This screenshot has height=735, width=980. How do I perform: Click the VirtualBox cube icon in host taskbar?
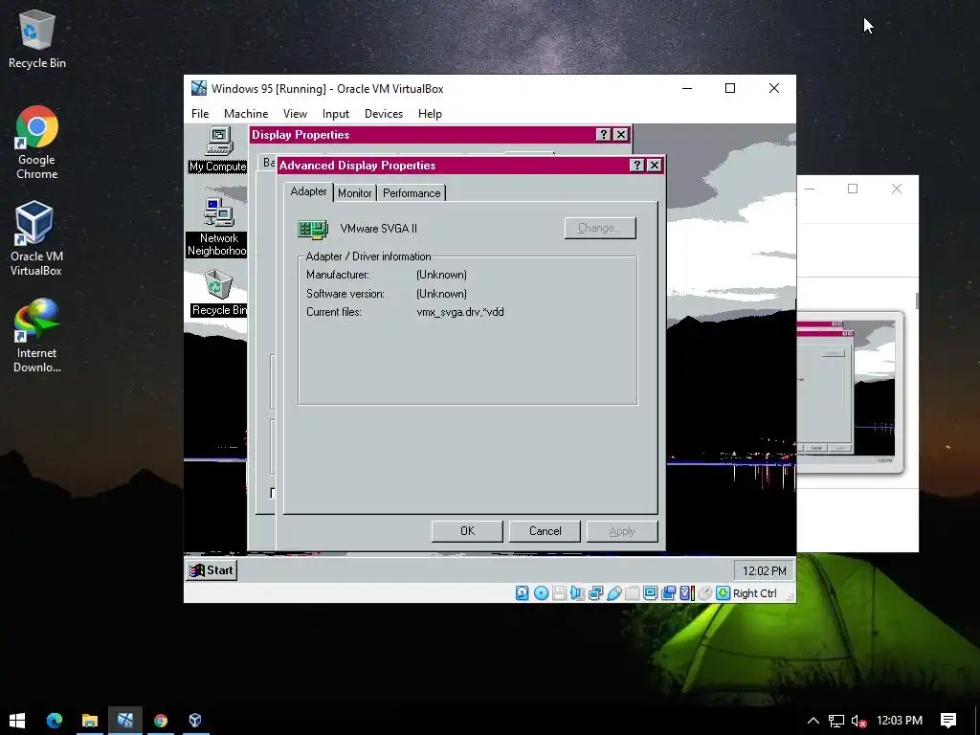195,720
